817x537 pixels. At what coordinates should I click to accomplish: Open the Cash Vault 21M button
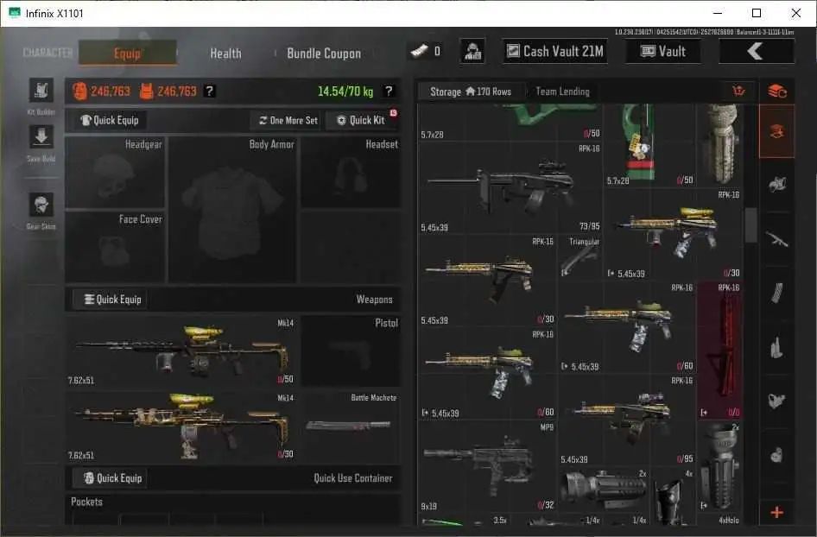tap(555, 51)
